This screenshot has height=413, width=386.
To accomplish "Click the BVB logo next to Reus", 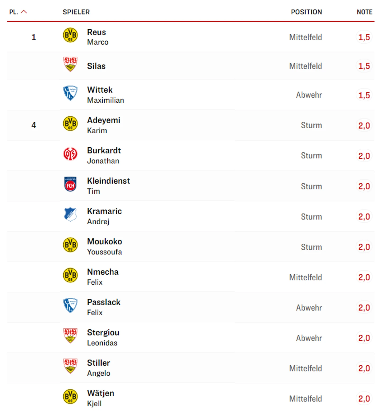I will pyautogui.click(x=70, y=35).
